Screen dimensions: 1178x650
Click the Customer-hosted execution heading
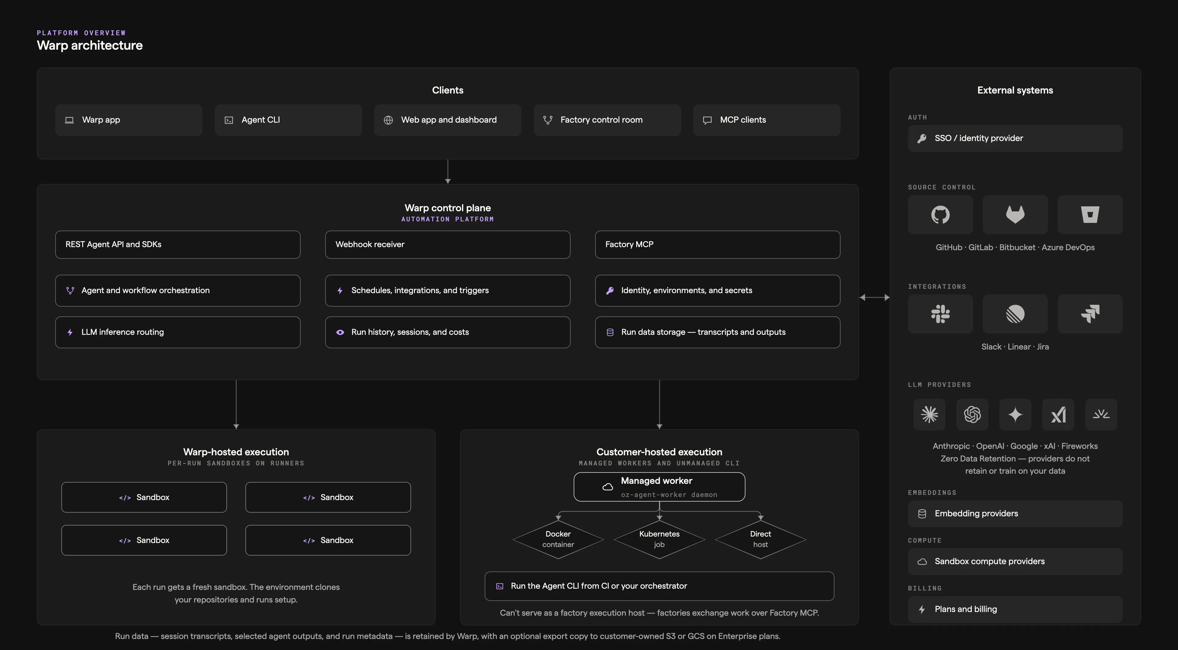[659, 452]
